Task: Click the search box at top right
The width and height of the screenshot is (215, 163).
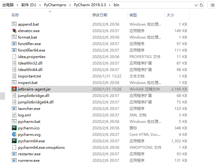Action: pyautogui.click(x=211, y=5)
